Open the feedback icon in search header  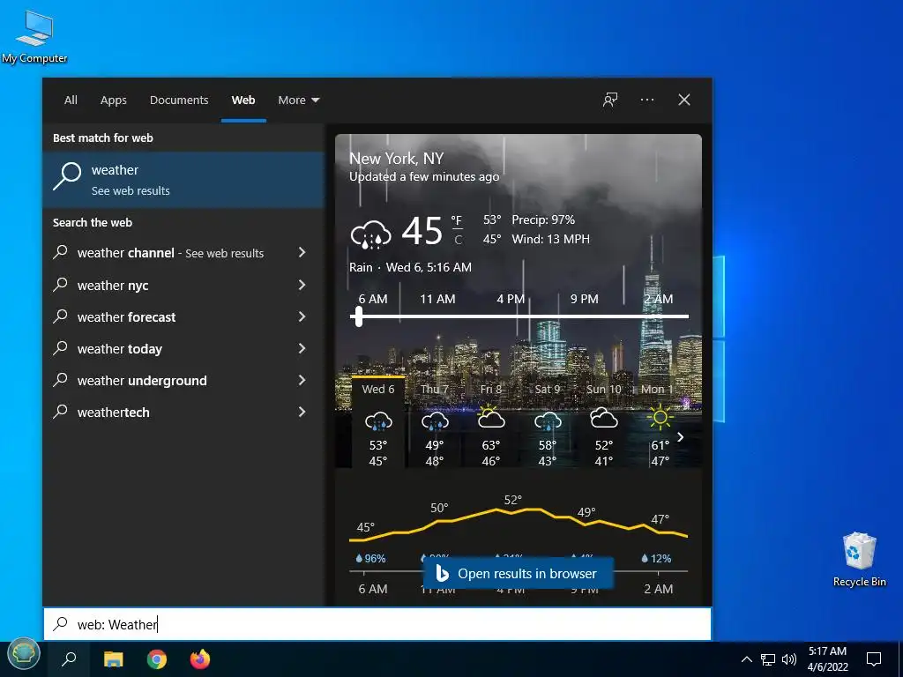pos(610,100)
